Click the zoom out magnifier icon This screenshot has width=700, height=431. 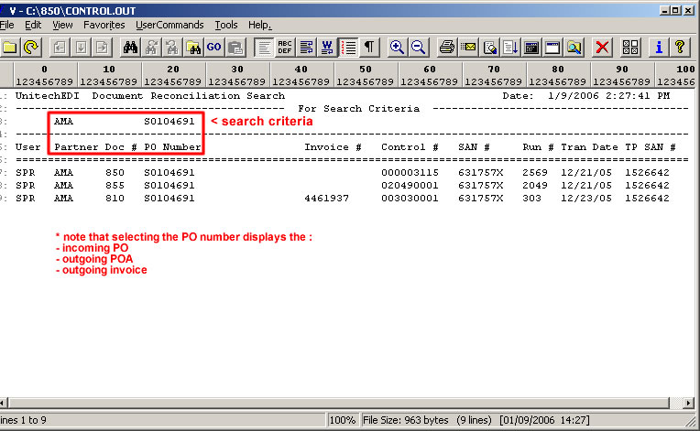click(418, 47)
